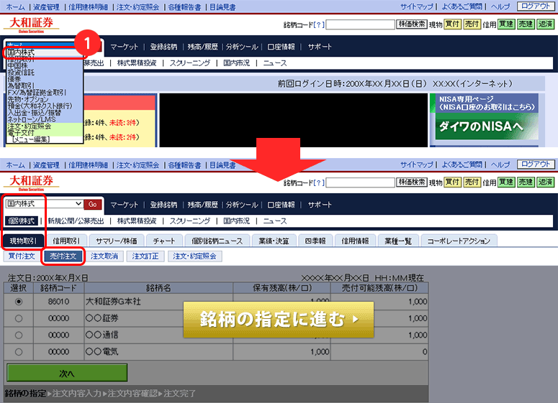The height and width of the screenshot is (403, 558).
Task: Switch to the 四季報 tab
Action: [x=315, y=241]
